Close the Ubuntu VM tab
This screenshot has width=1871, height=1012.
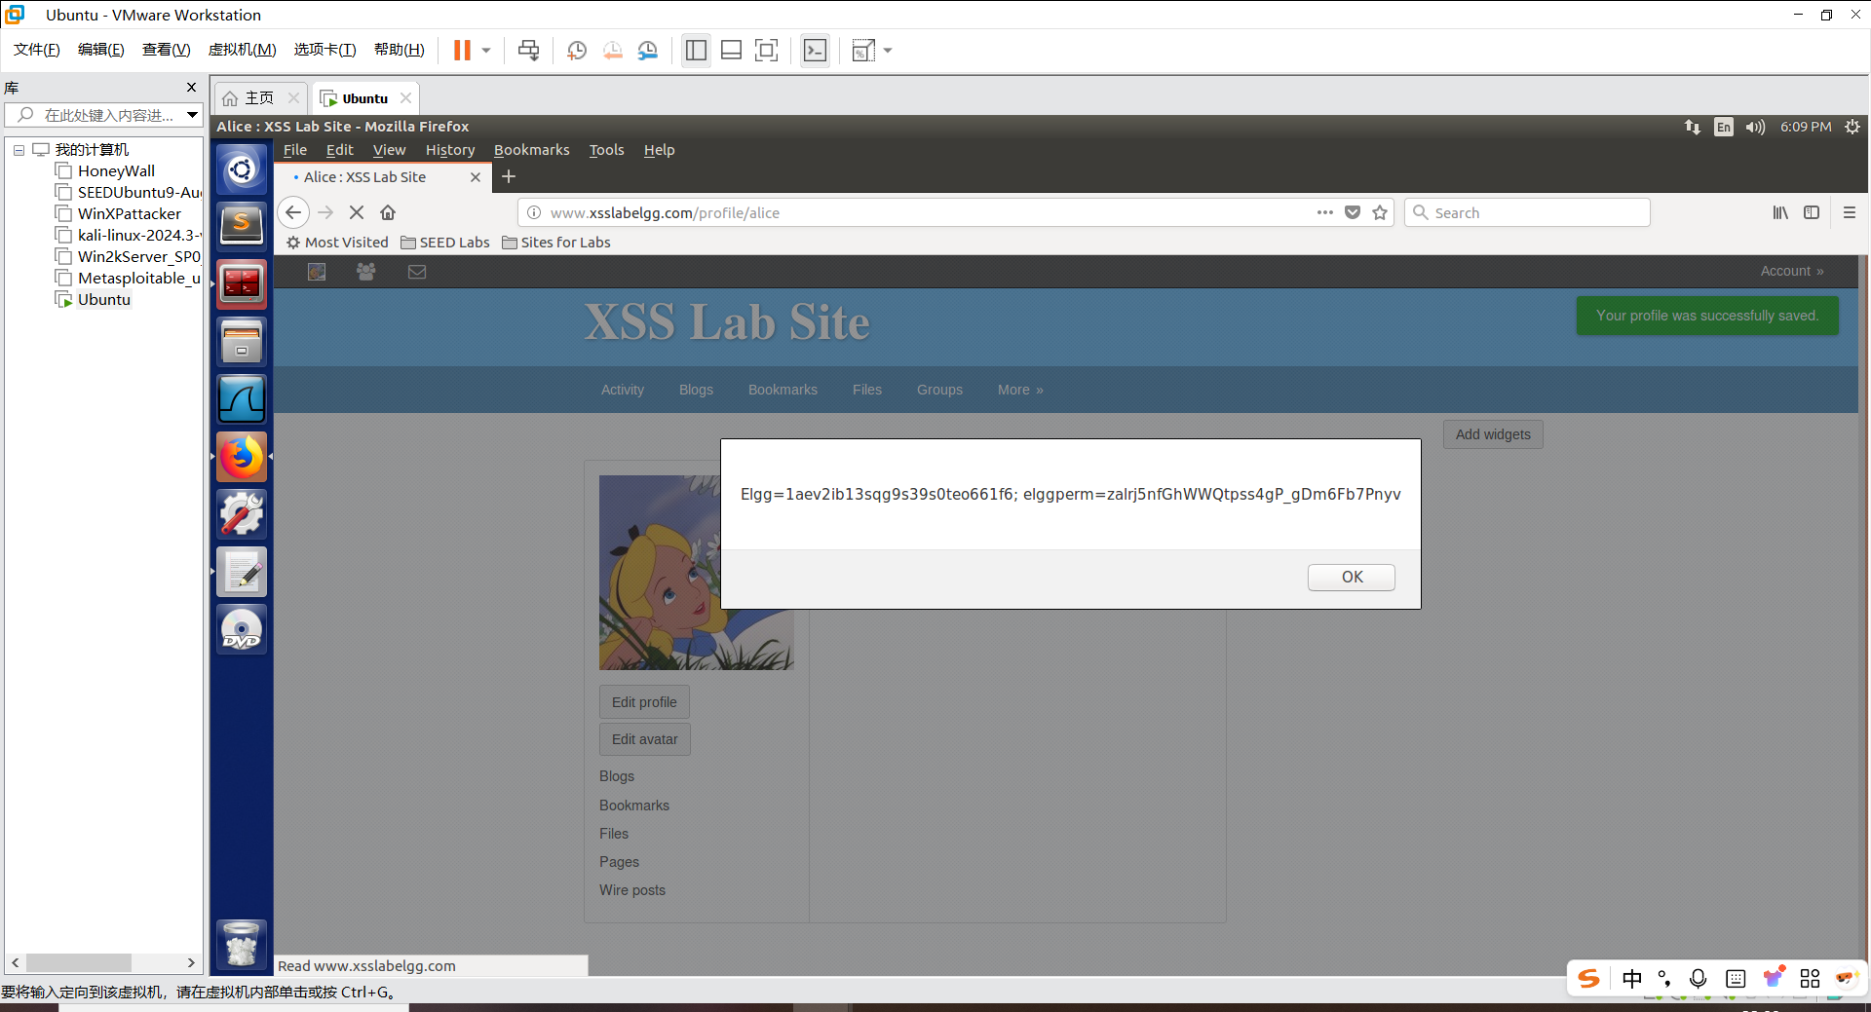click(x=405, y=98)
